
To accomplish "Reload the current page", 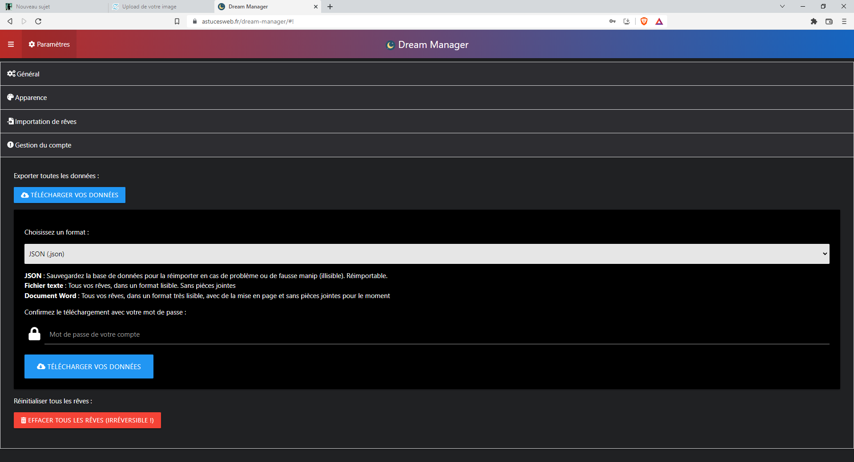I will [38, 21].
